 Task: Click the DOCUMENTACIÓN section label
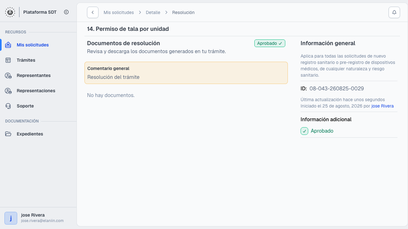(x=22, y=121)
